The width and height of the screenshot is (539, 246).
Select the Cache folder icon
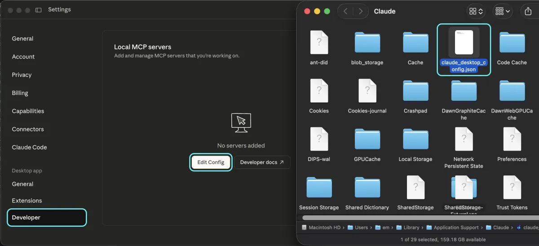click(415, 42)
